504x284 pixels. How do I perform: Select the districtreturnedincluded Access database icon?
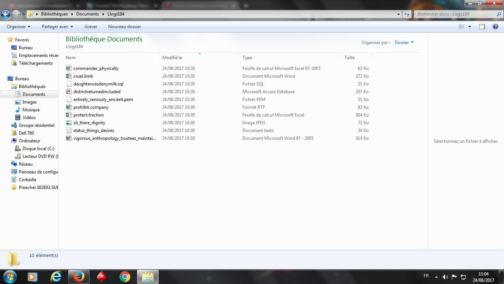[x=69, y=92]
